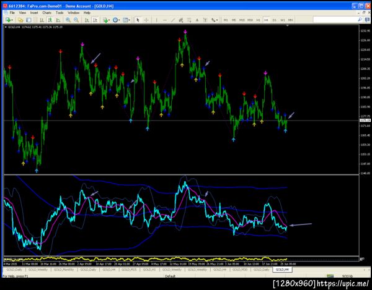Click the Default profile status bar entry

coord(170,276)
